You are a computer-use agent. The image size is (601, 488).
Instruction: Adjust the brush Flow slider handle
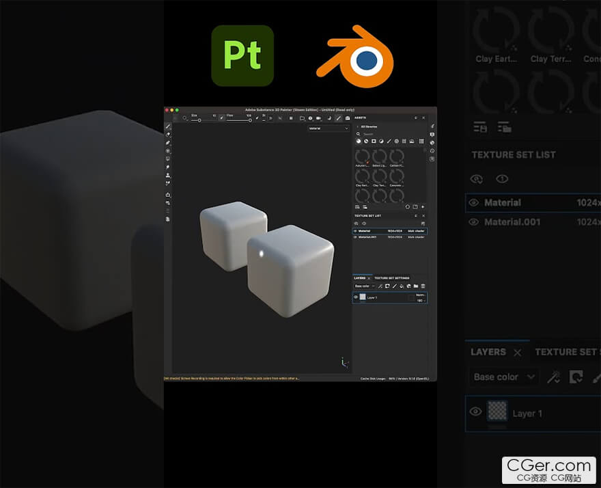250,120
